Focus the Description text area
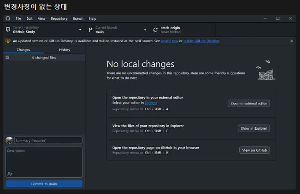 [44, 162]
